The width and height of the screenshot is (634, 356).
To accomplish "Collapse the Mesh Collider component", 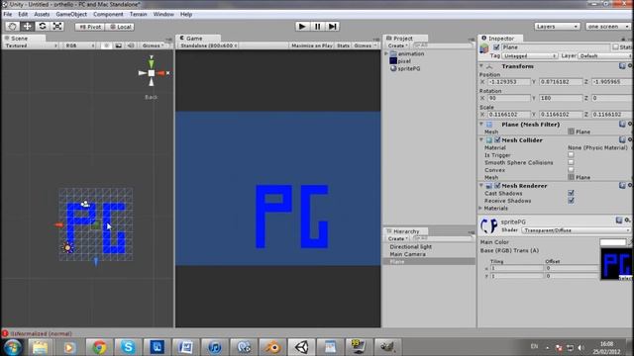I will pos(481,139).
